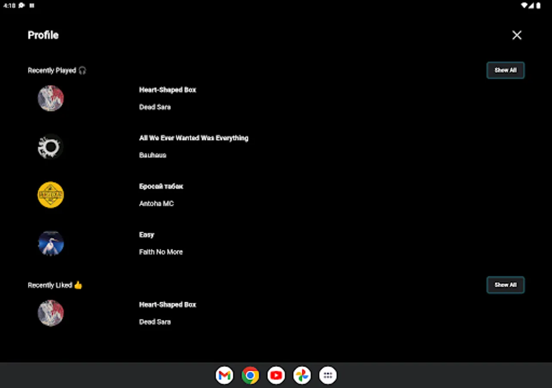The height and width of the screenshot is (388, 552).
Task: Select the Bauhaus artist name
Action: pos(153,155)
